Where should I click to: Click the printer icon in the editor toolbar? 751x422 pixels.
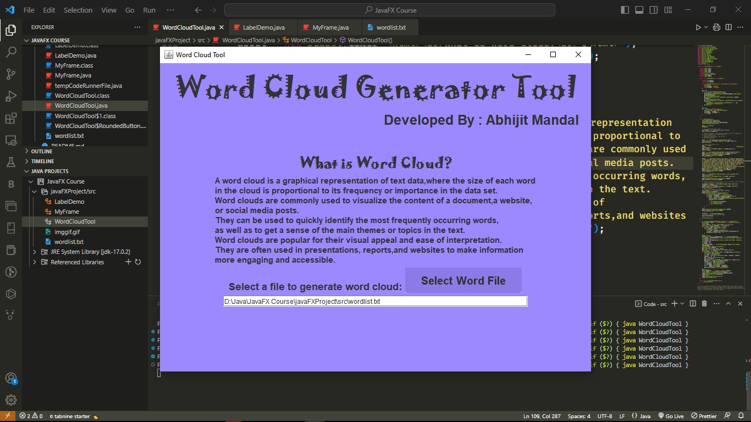tap(716, 27)
